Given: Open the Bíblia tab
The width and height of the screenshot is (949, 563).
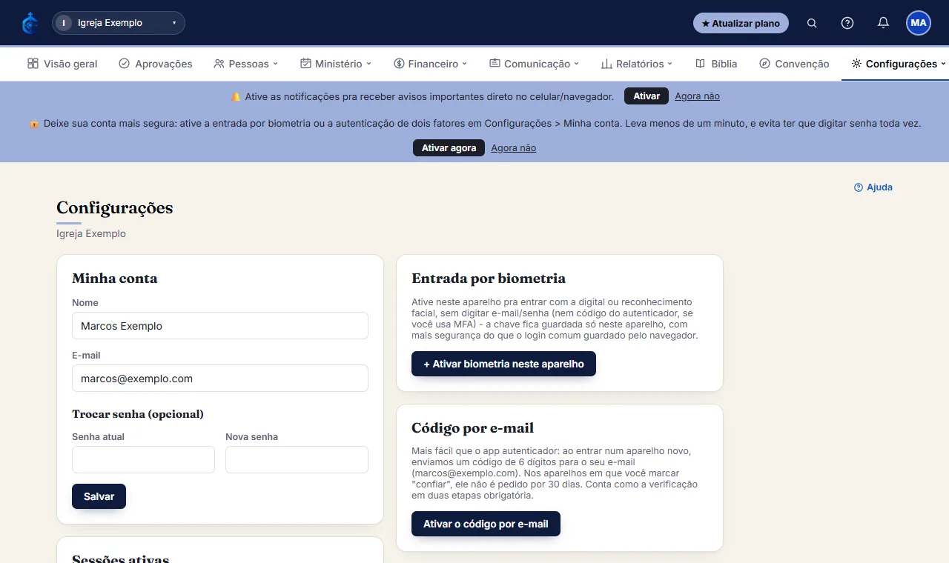Looking at the screenshot, I should tap(716, 64).
